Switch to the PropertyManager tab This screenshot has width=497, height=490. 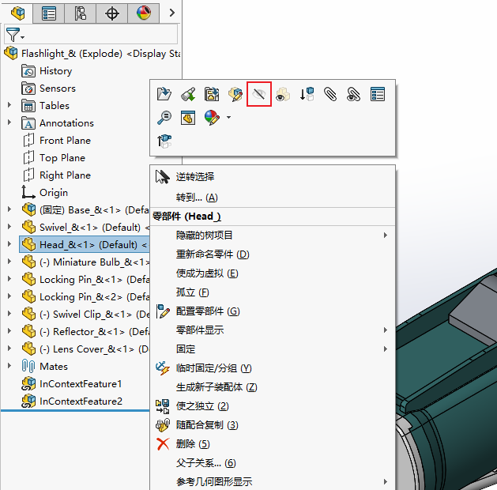[x=48, y=13]
